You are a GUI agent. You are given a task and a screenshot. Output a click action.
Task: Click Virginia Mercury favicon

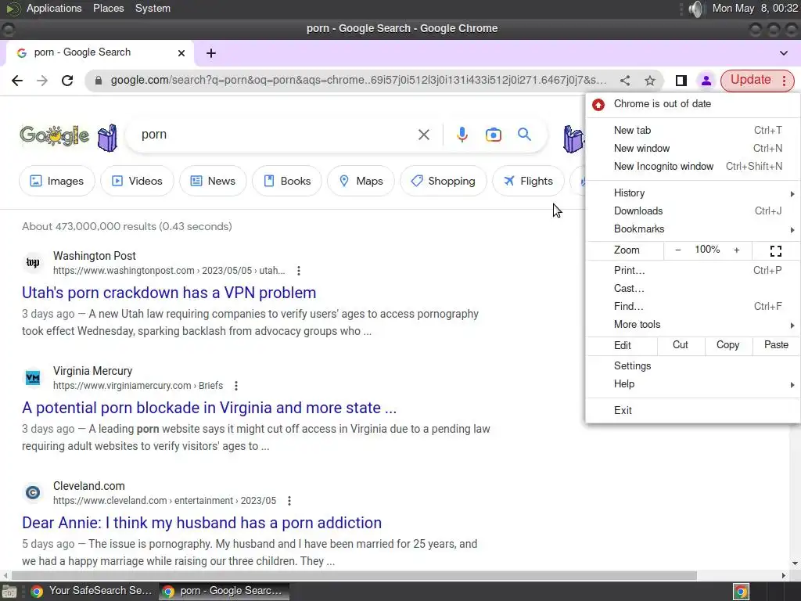click(33, 378)
